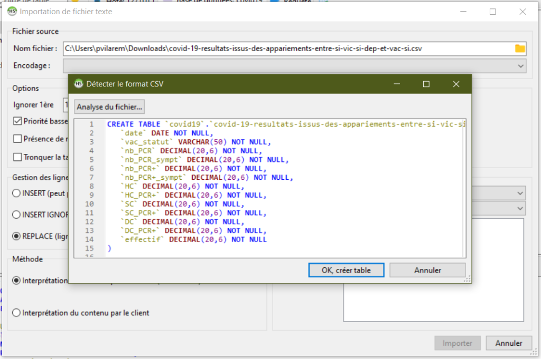Open the Encodage dropdown
541x359 pixels.
[294, 66]
